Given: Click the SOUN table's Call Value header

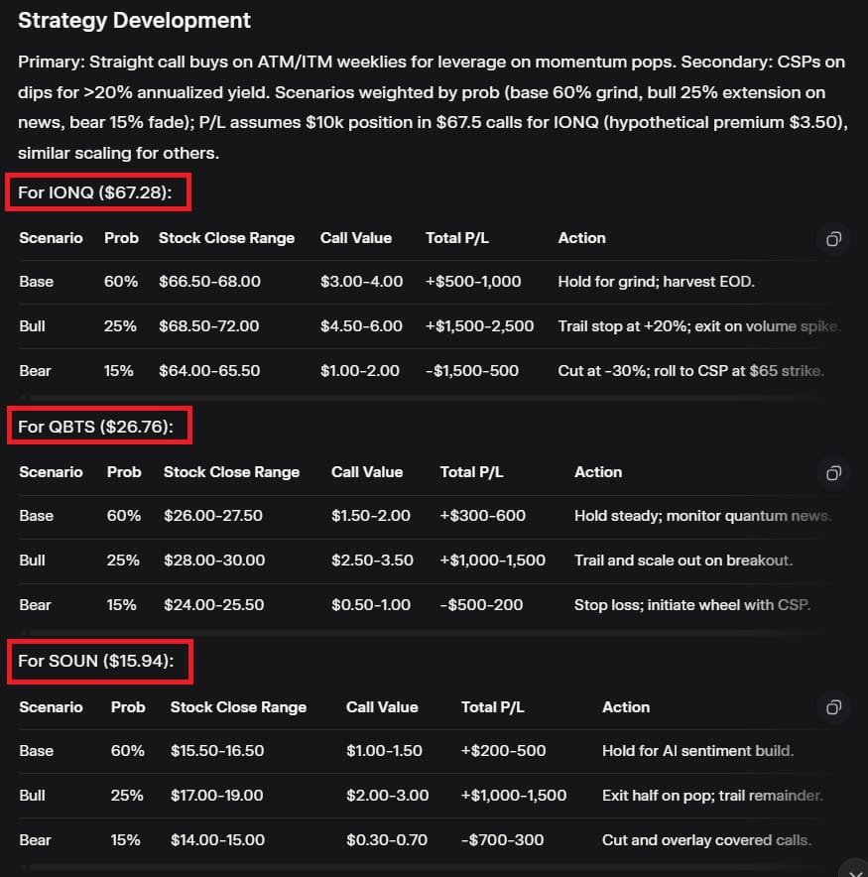Looking at the screenshot, I should click(382, 707).
